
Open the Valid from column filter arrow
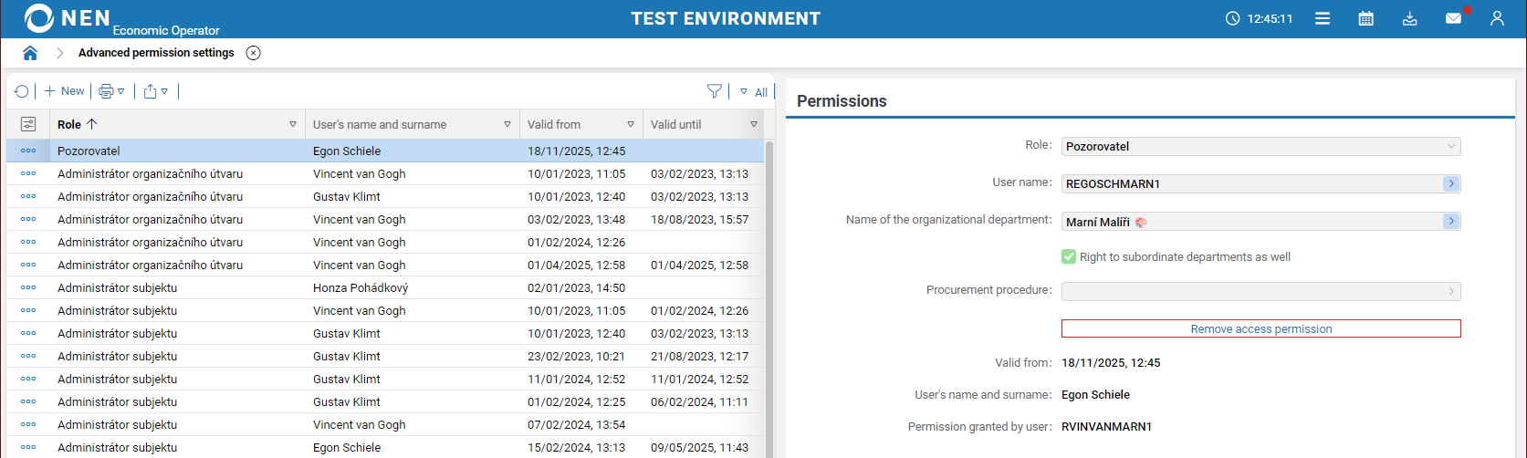[631, 124]
